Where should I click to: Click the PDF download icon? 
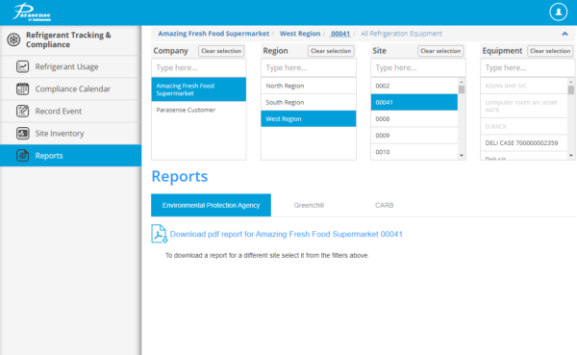(160, 234)
